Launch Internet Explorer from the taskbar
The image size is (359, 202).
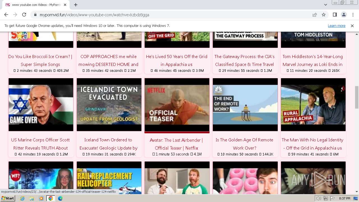coord(22,198)
